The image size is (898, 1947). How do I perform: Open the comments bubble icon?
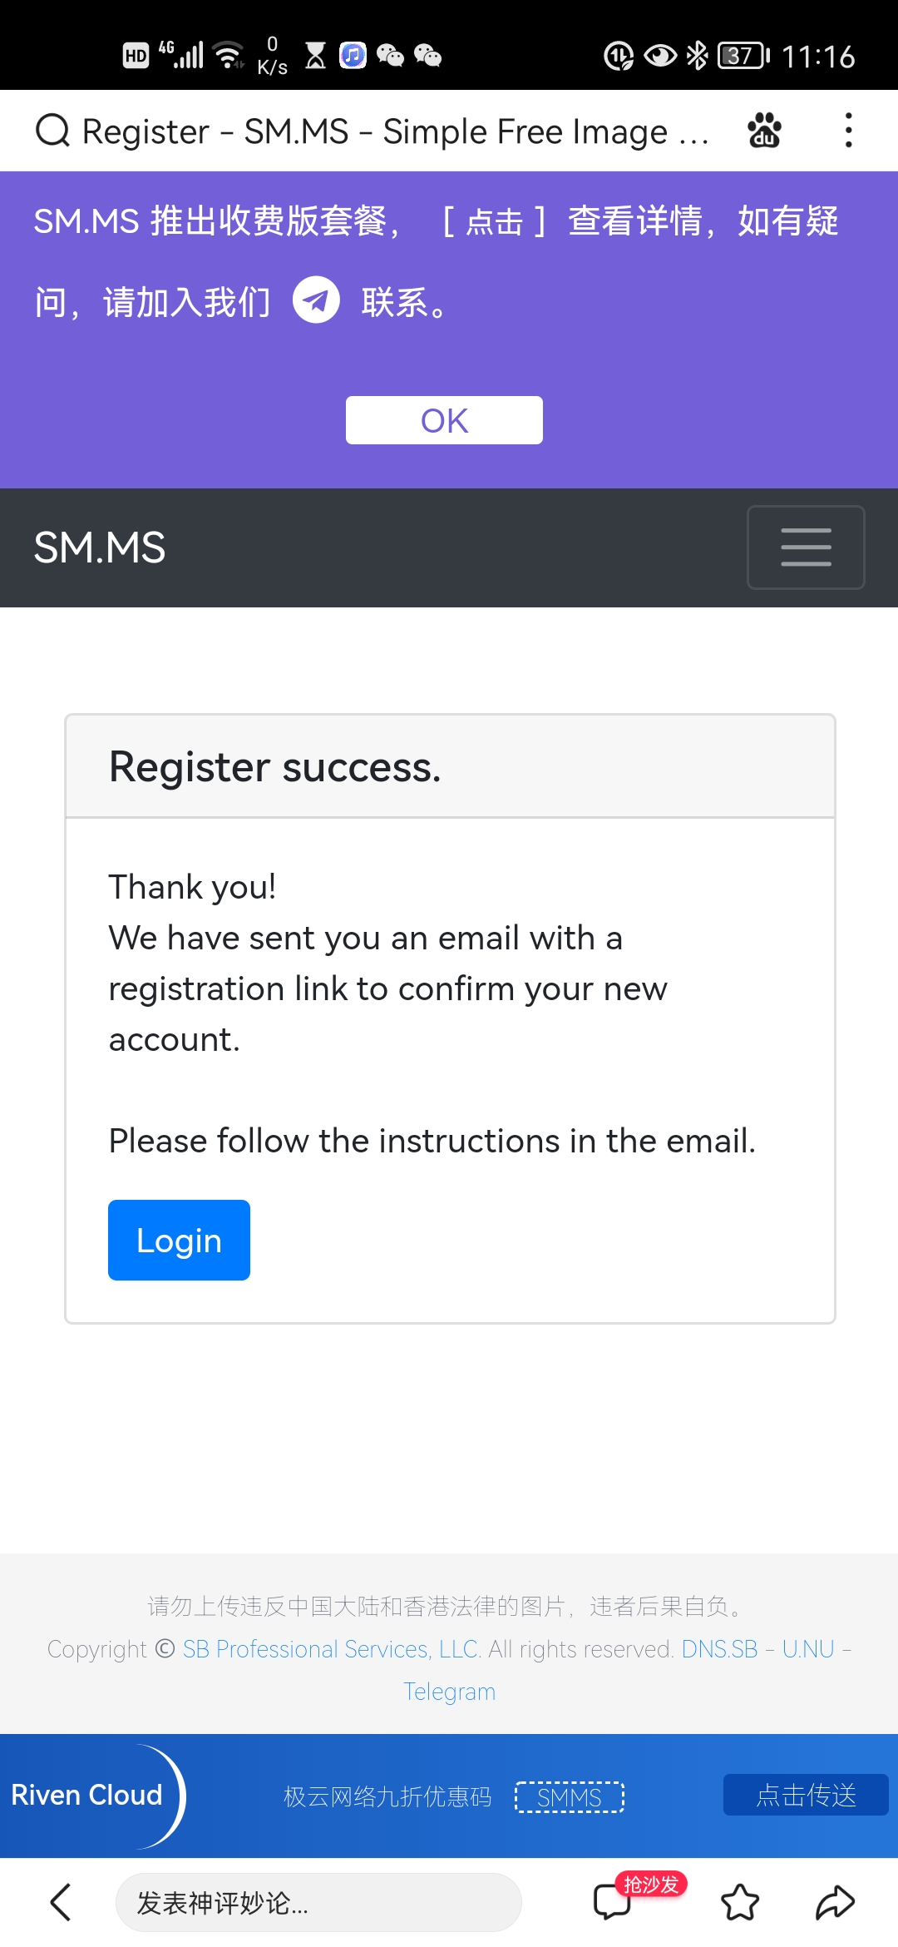(613, 1902)
